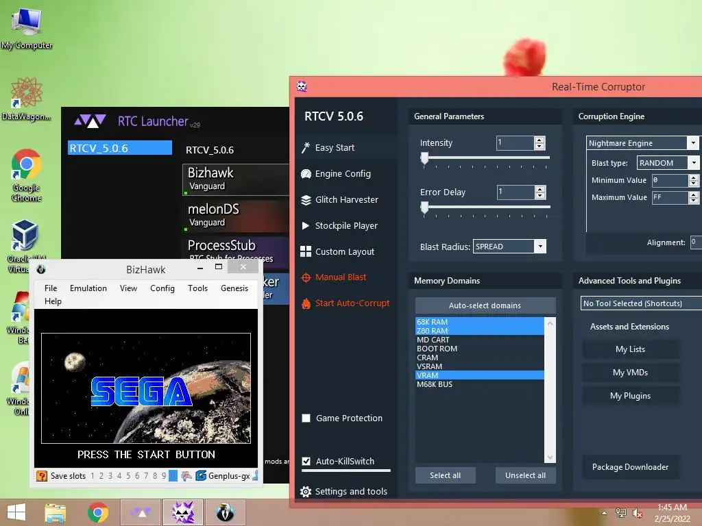The image size is (702, 526).
Task: Click the RTC Launcher triangle logo
Action: 90,121
